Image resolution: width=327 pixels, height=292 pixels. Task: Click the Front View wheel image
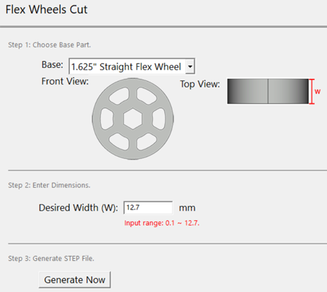click(132, 119)
